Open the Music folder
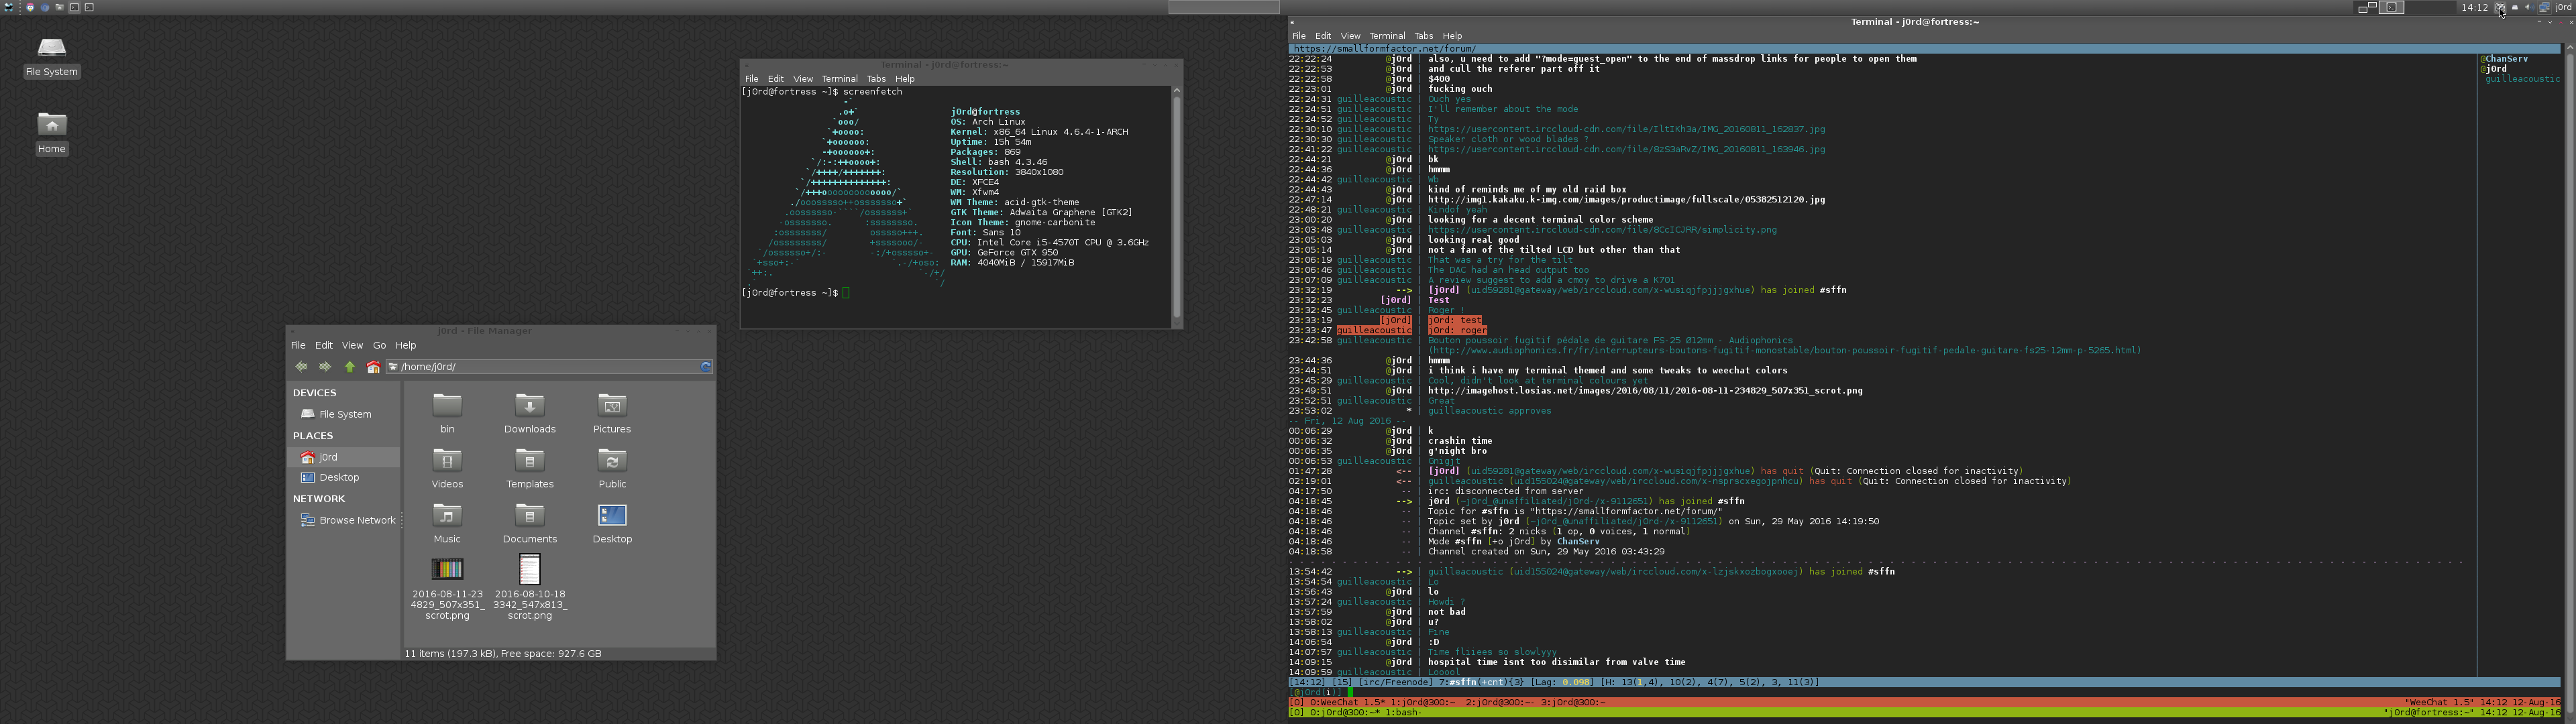 (x=447, y=523)
